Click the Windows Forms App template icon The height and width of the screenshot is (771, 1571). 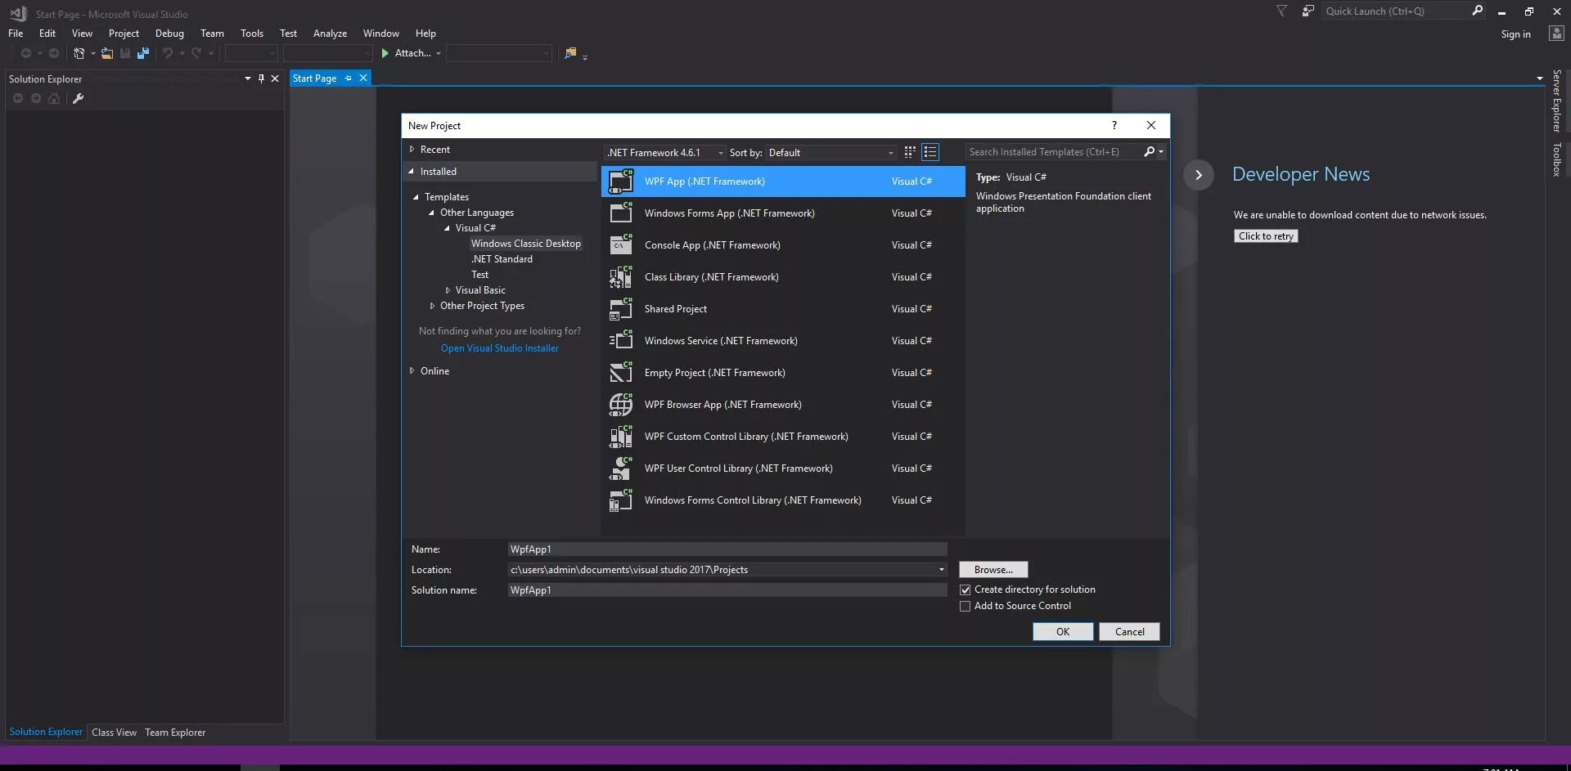coord(621,213)
